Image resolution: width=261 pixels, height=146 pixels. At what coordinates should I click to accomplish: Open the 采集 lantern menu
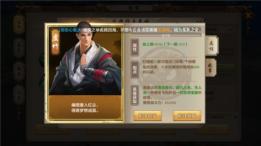[x=19, y=48]
